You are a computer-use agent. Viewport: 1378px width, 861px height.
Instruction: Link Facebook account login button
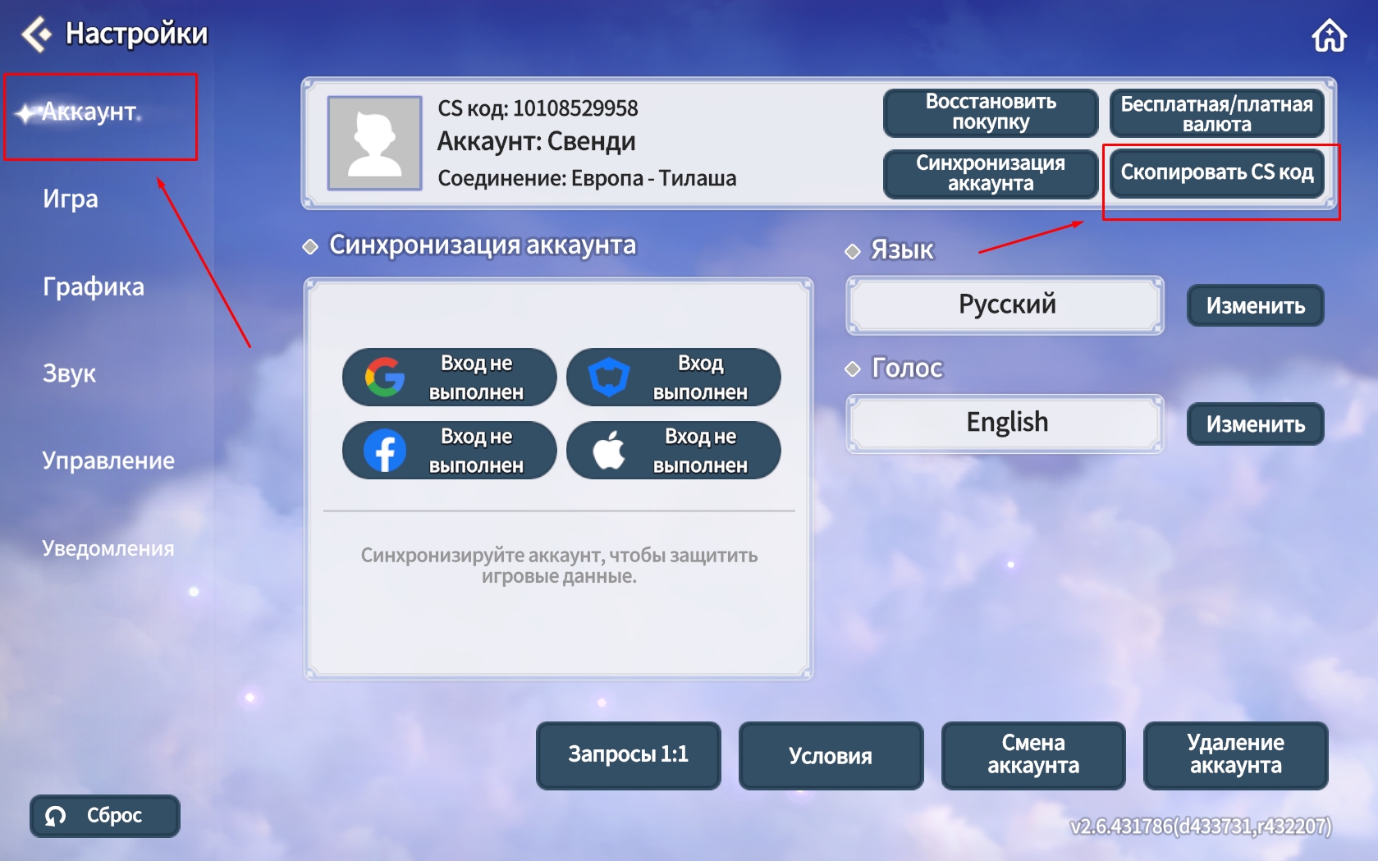pos(449,451)
